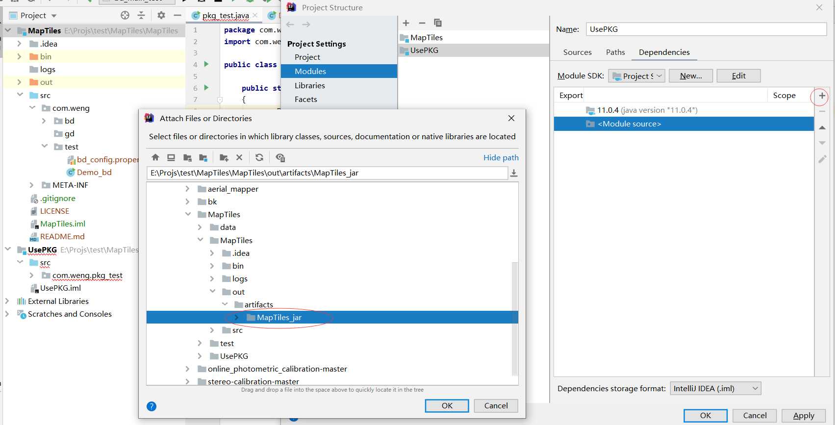Open the Module SDK combo box
The image size is (835, 425).
(x=636, y=76)
